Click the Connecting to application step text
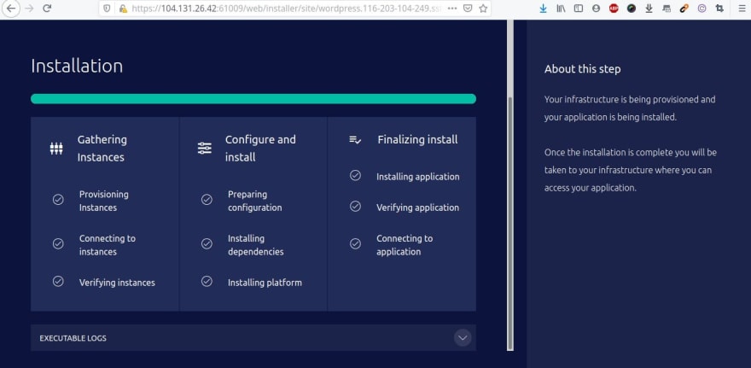This screenshot has height=368, width=751. pyautogui.click(x=405, y=245)
